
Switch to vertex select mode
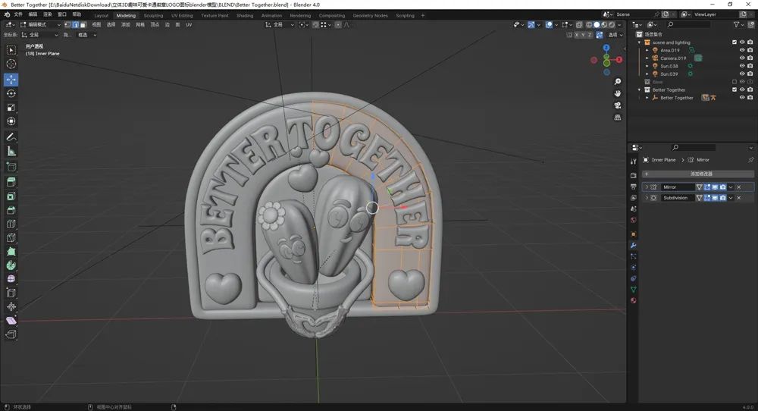click(x=67, y=25)
